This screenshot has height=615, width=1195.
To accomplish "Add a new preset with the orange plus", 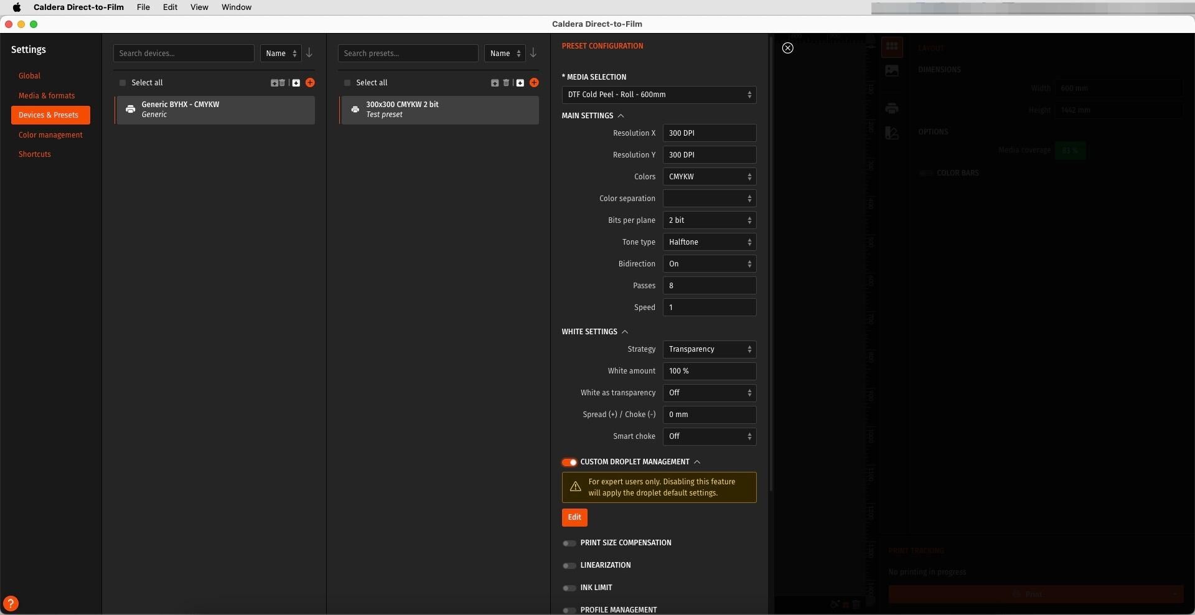I will [534, 83].
